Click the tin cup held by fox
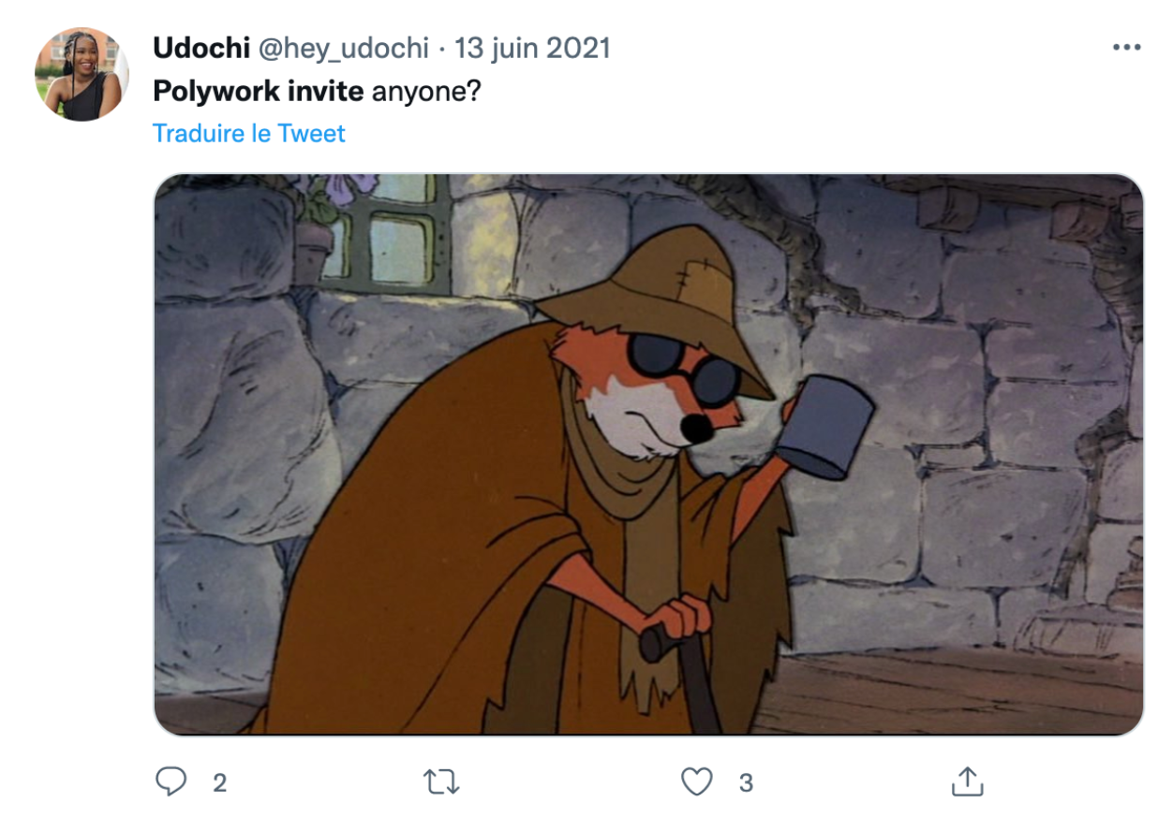Viewport: 1173px width, 816px height. (828, 426)
